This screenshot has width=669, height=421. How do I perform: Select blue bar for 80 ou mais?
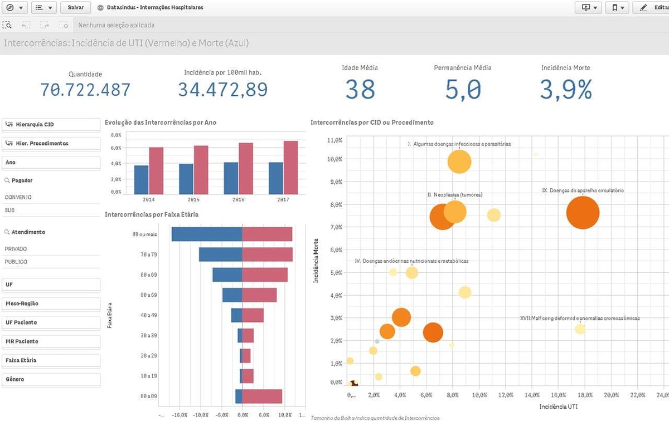click(x=207, y=234)
